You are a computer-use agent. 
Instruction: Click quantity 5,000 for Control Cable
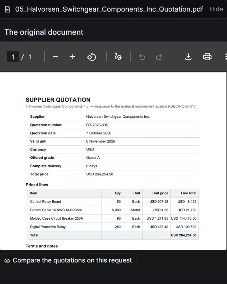click(x=116, y=210)
